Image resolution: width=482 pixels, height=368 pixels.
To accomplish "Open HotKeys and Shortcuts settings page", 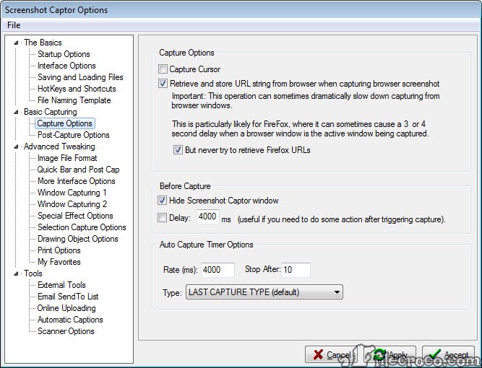I will pyautogui.click(x=77, y=89).
